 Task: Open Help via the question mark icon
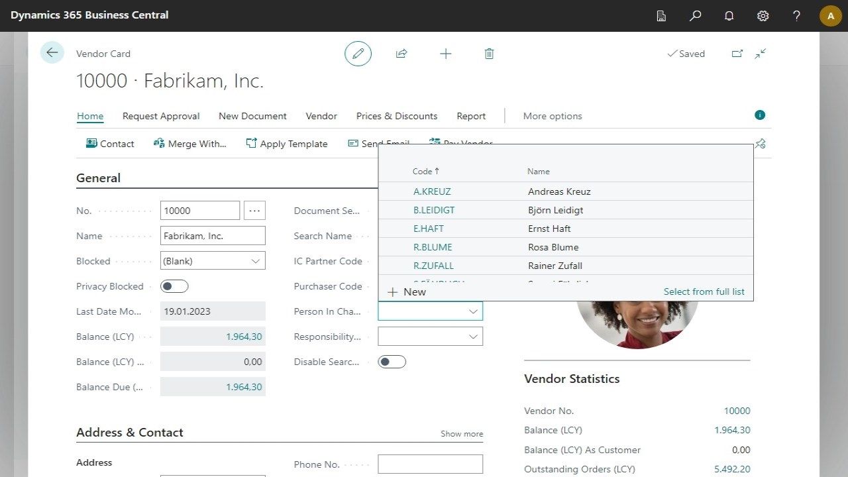(796, 15)
